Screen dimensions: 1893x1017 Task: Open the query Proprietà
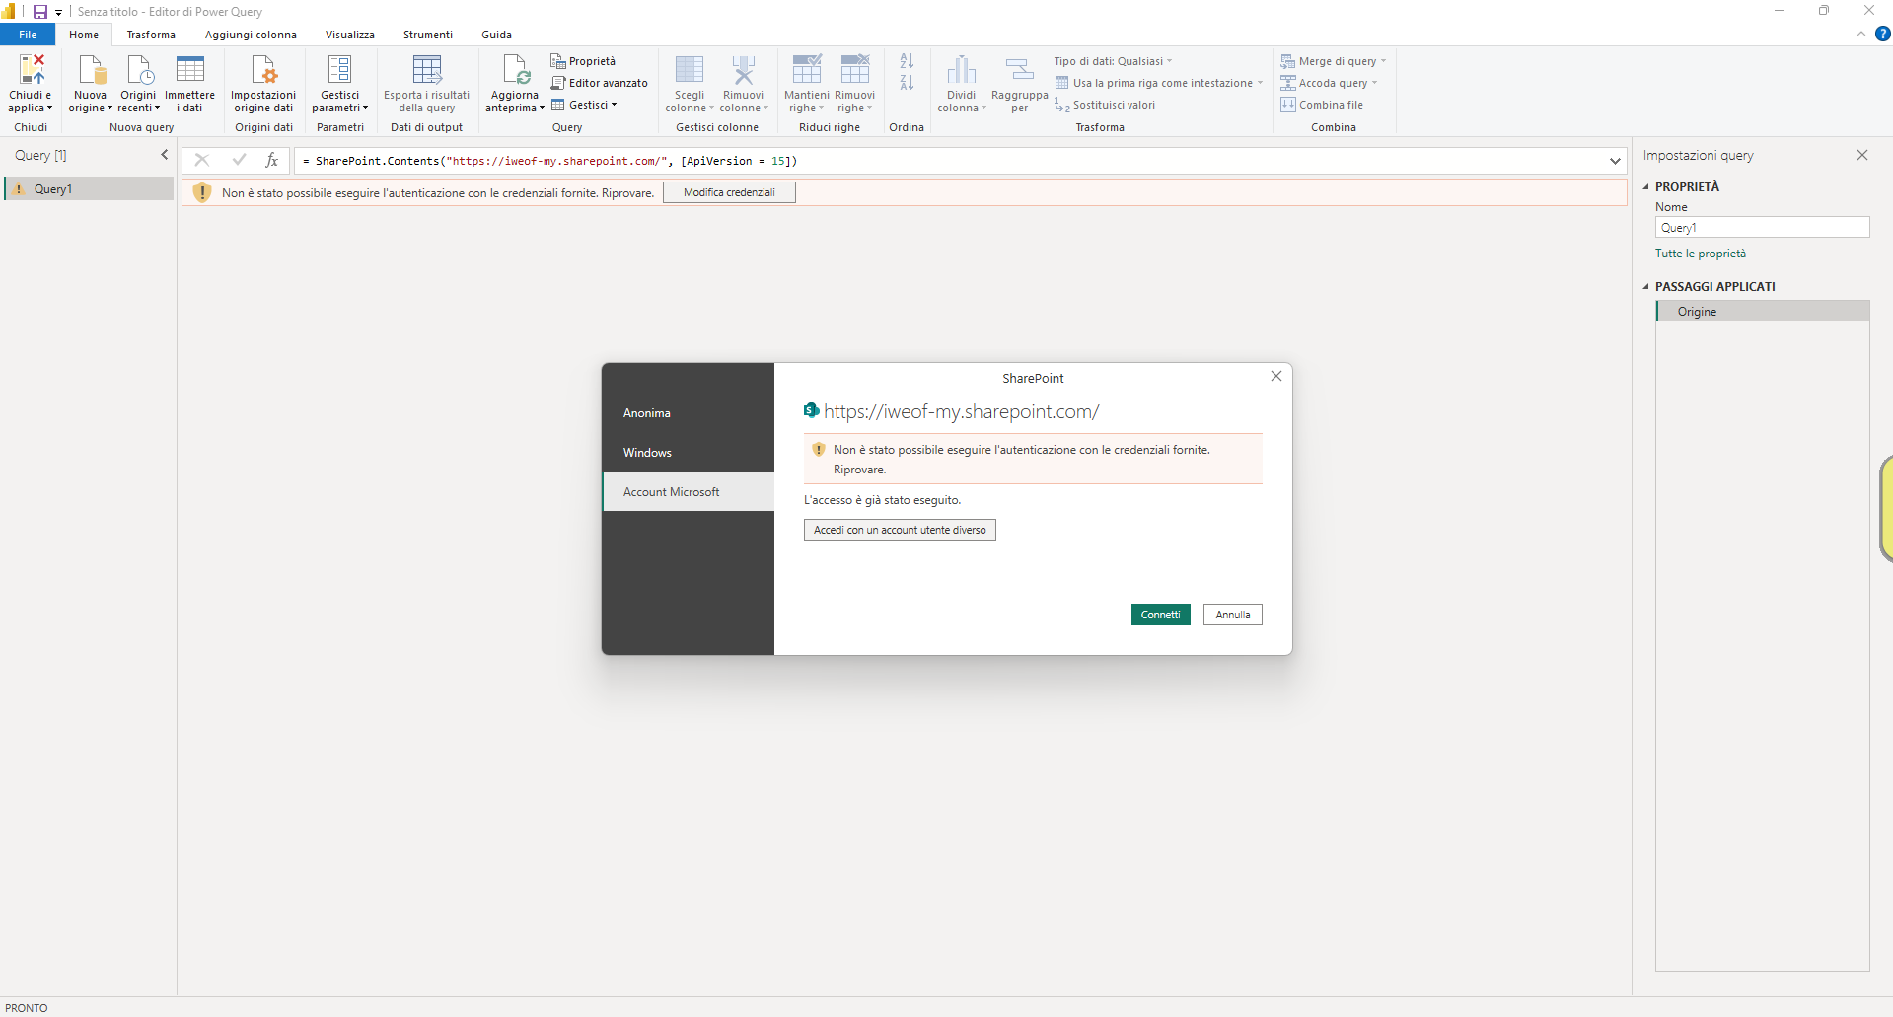[x=583, y=61]
